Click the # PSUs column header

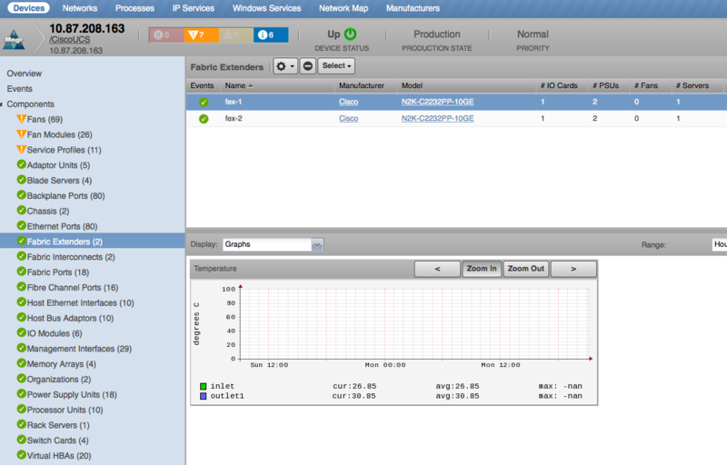click(605, 85)
